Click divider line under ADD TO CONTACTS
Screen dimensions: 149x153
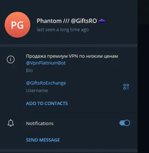point(81,113)
